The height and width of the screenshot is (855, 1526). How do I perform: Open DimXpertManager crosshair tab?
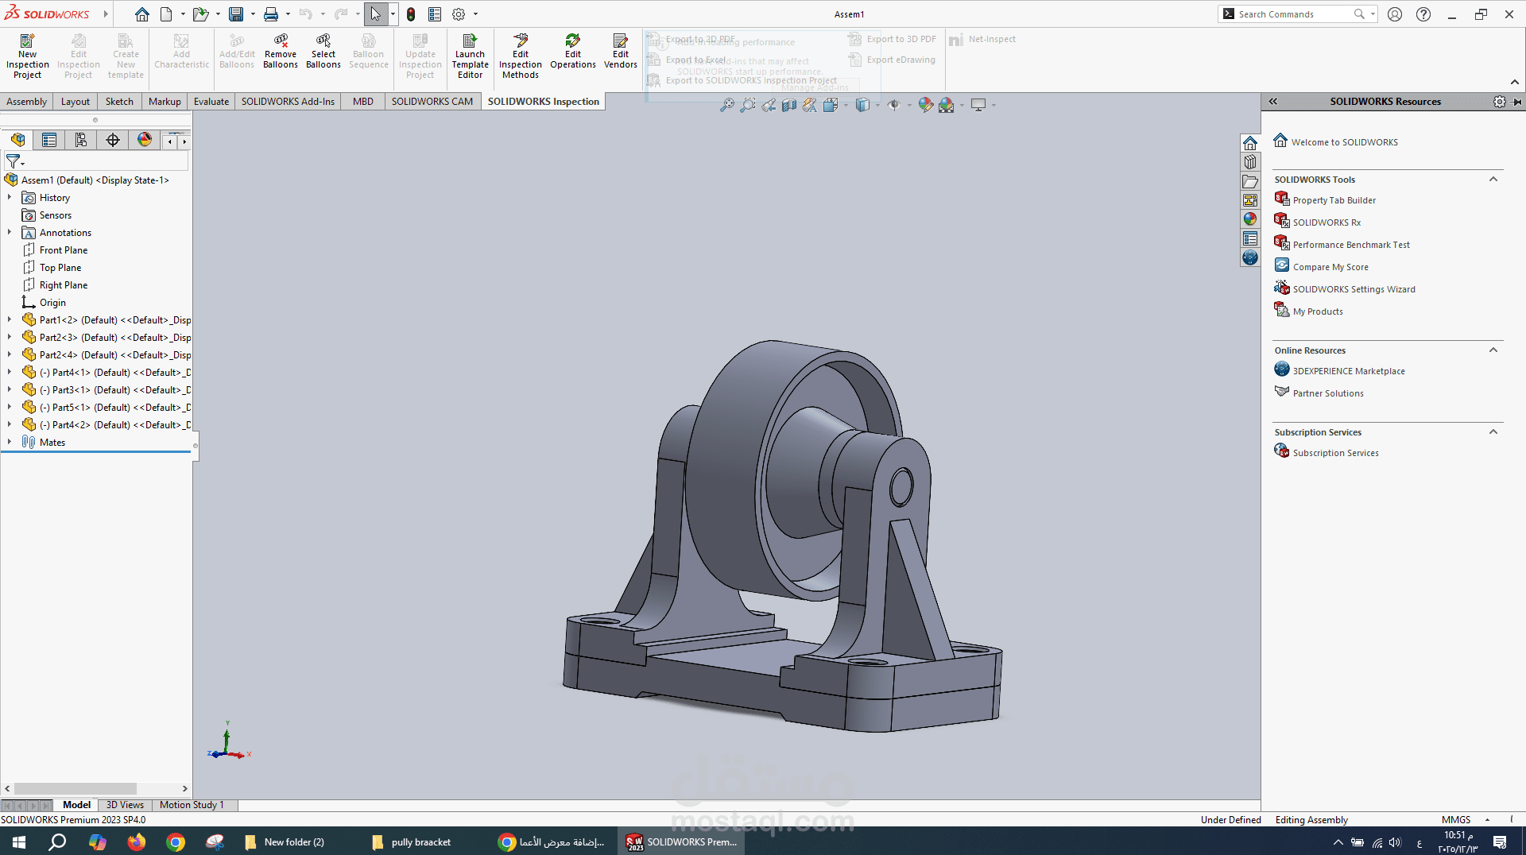[113, 140]
